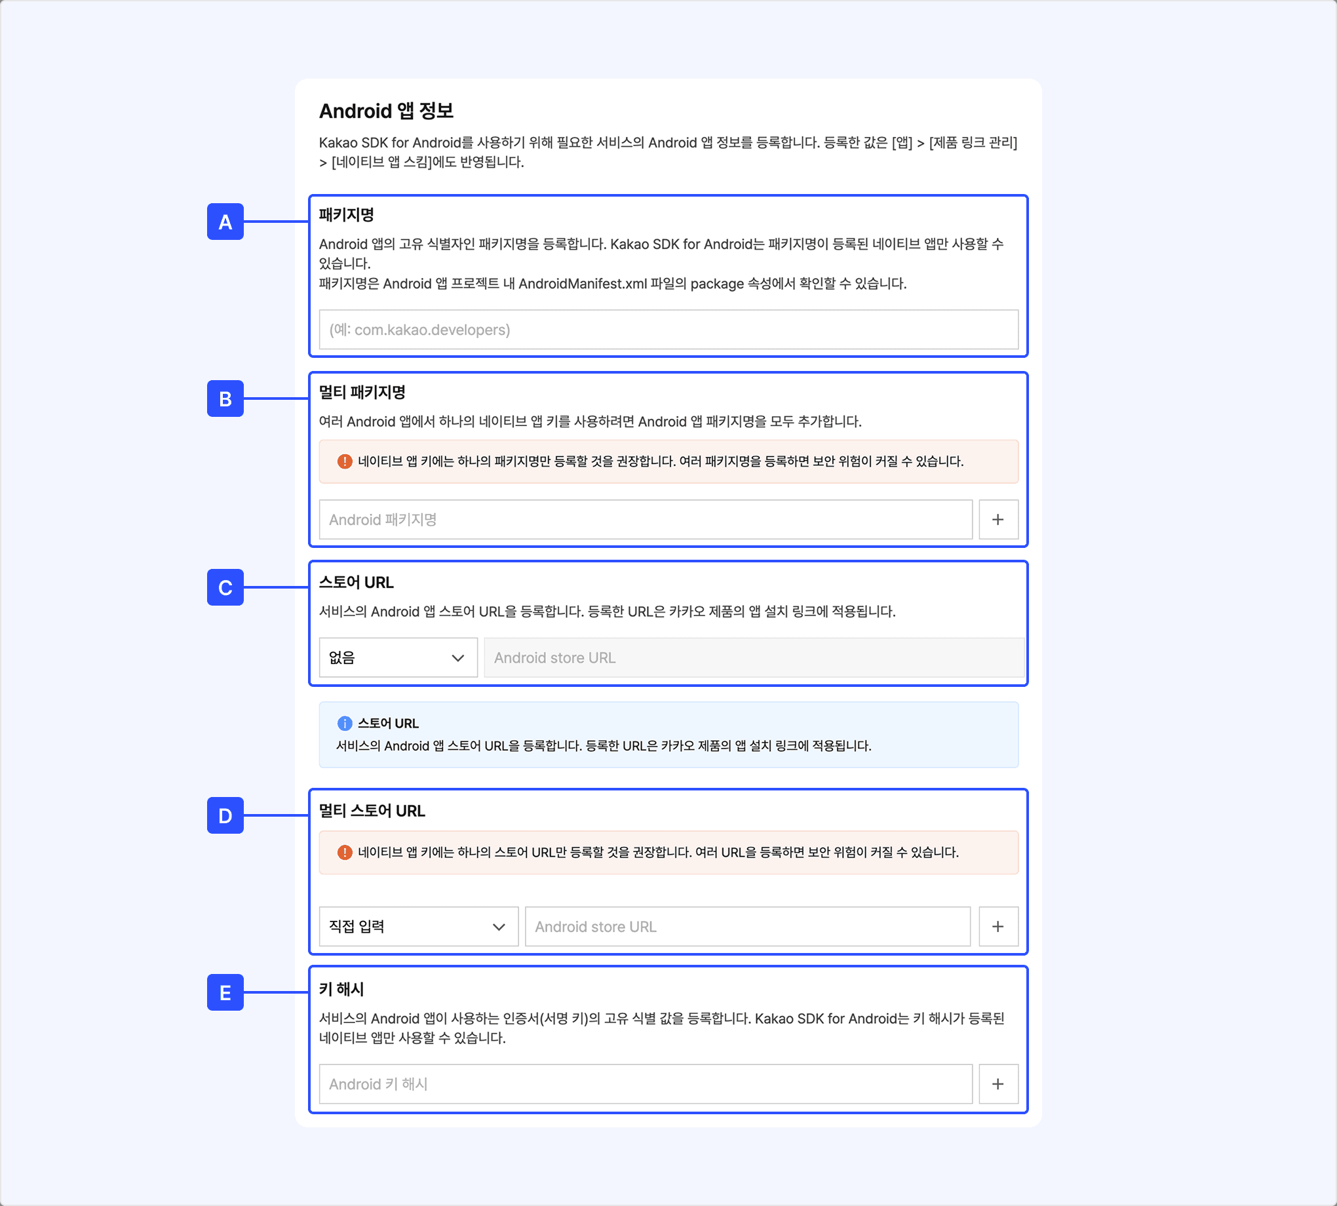1337x1206 pixels.
Task: Click chevron arrow of 없음 dropdown
Action: [x=458, y=658]
